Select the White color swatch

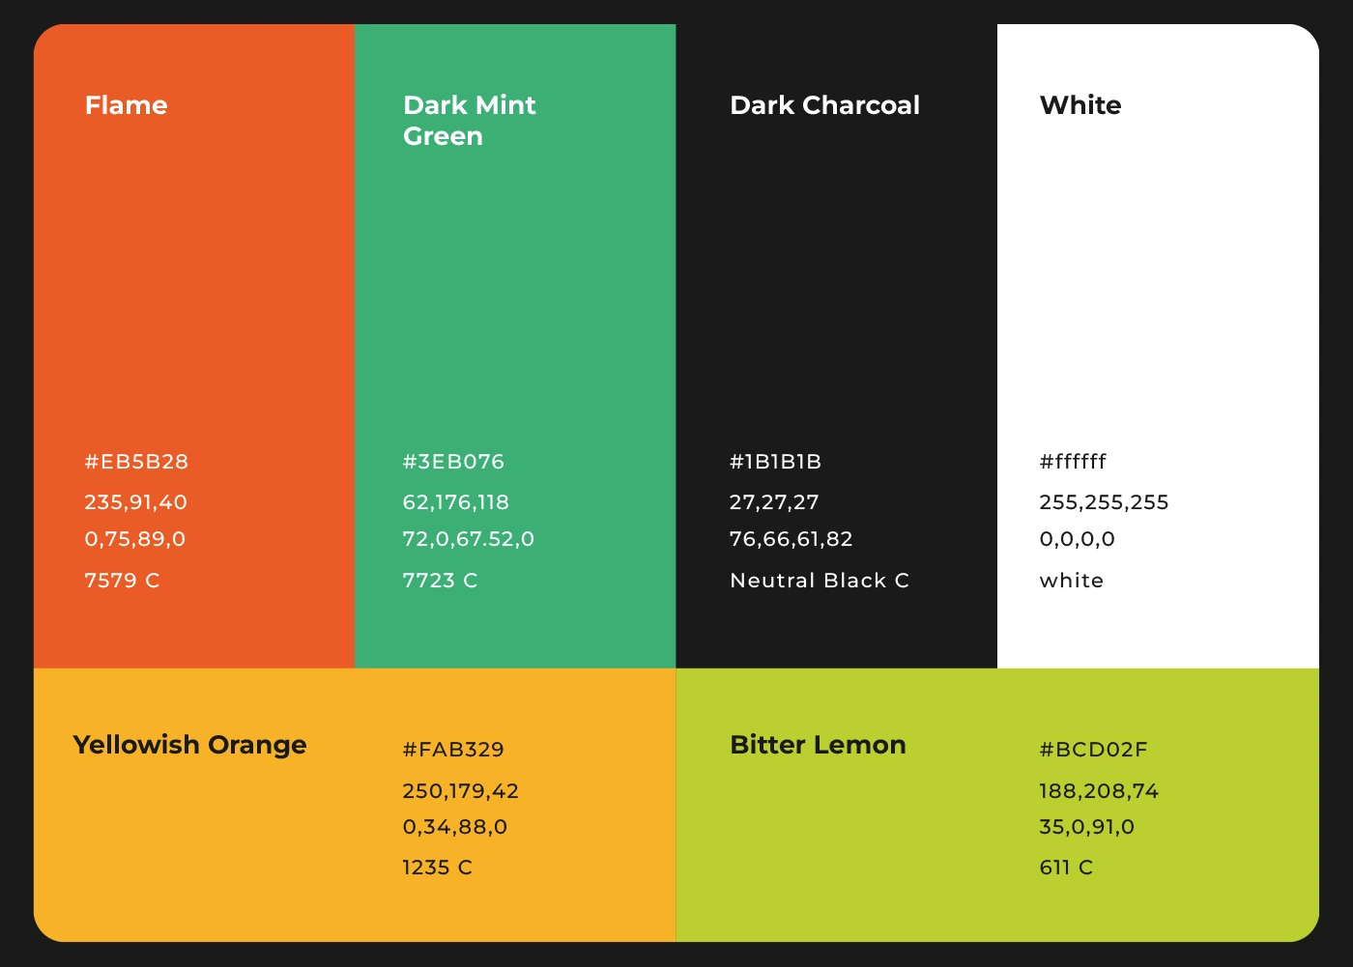(x=1158, y=346)
